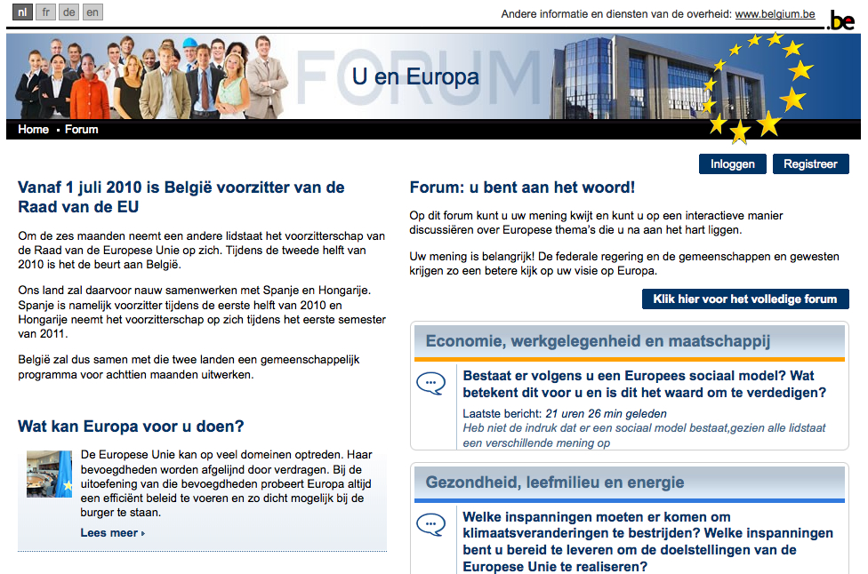Viewport: 868px width, 574px height.
Task: Open the Home menu item
Action: coord(33,129)
